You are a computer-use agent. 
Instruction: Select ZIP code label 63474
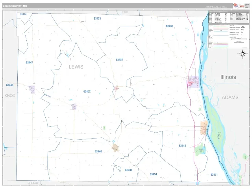click(x=23, y=14)
